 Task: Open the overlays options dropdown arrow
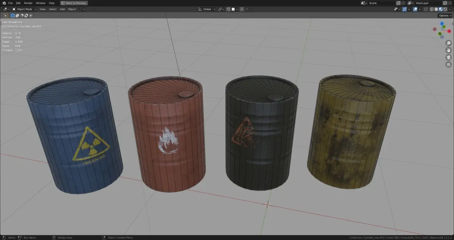[x=420, y=9]
